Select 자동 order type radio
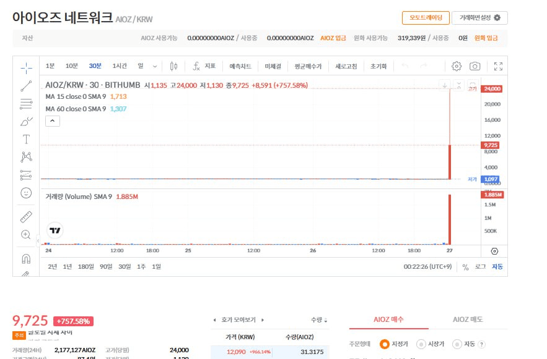The height and width of the screenshot is (359, 547). (457, 344)
